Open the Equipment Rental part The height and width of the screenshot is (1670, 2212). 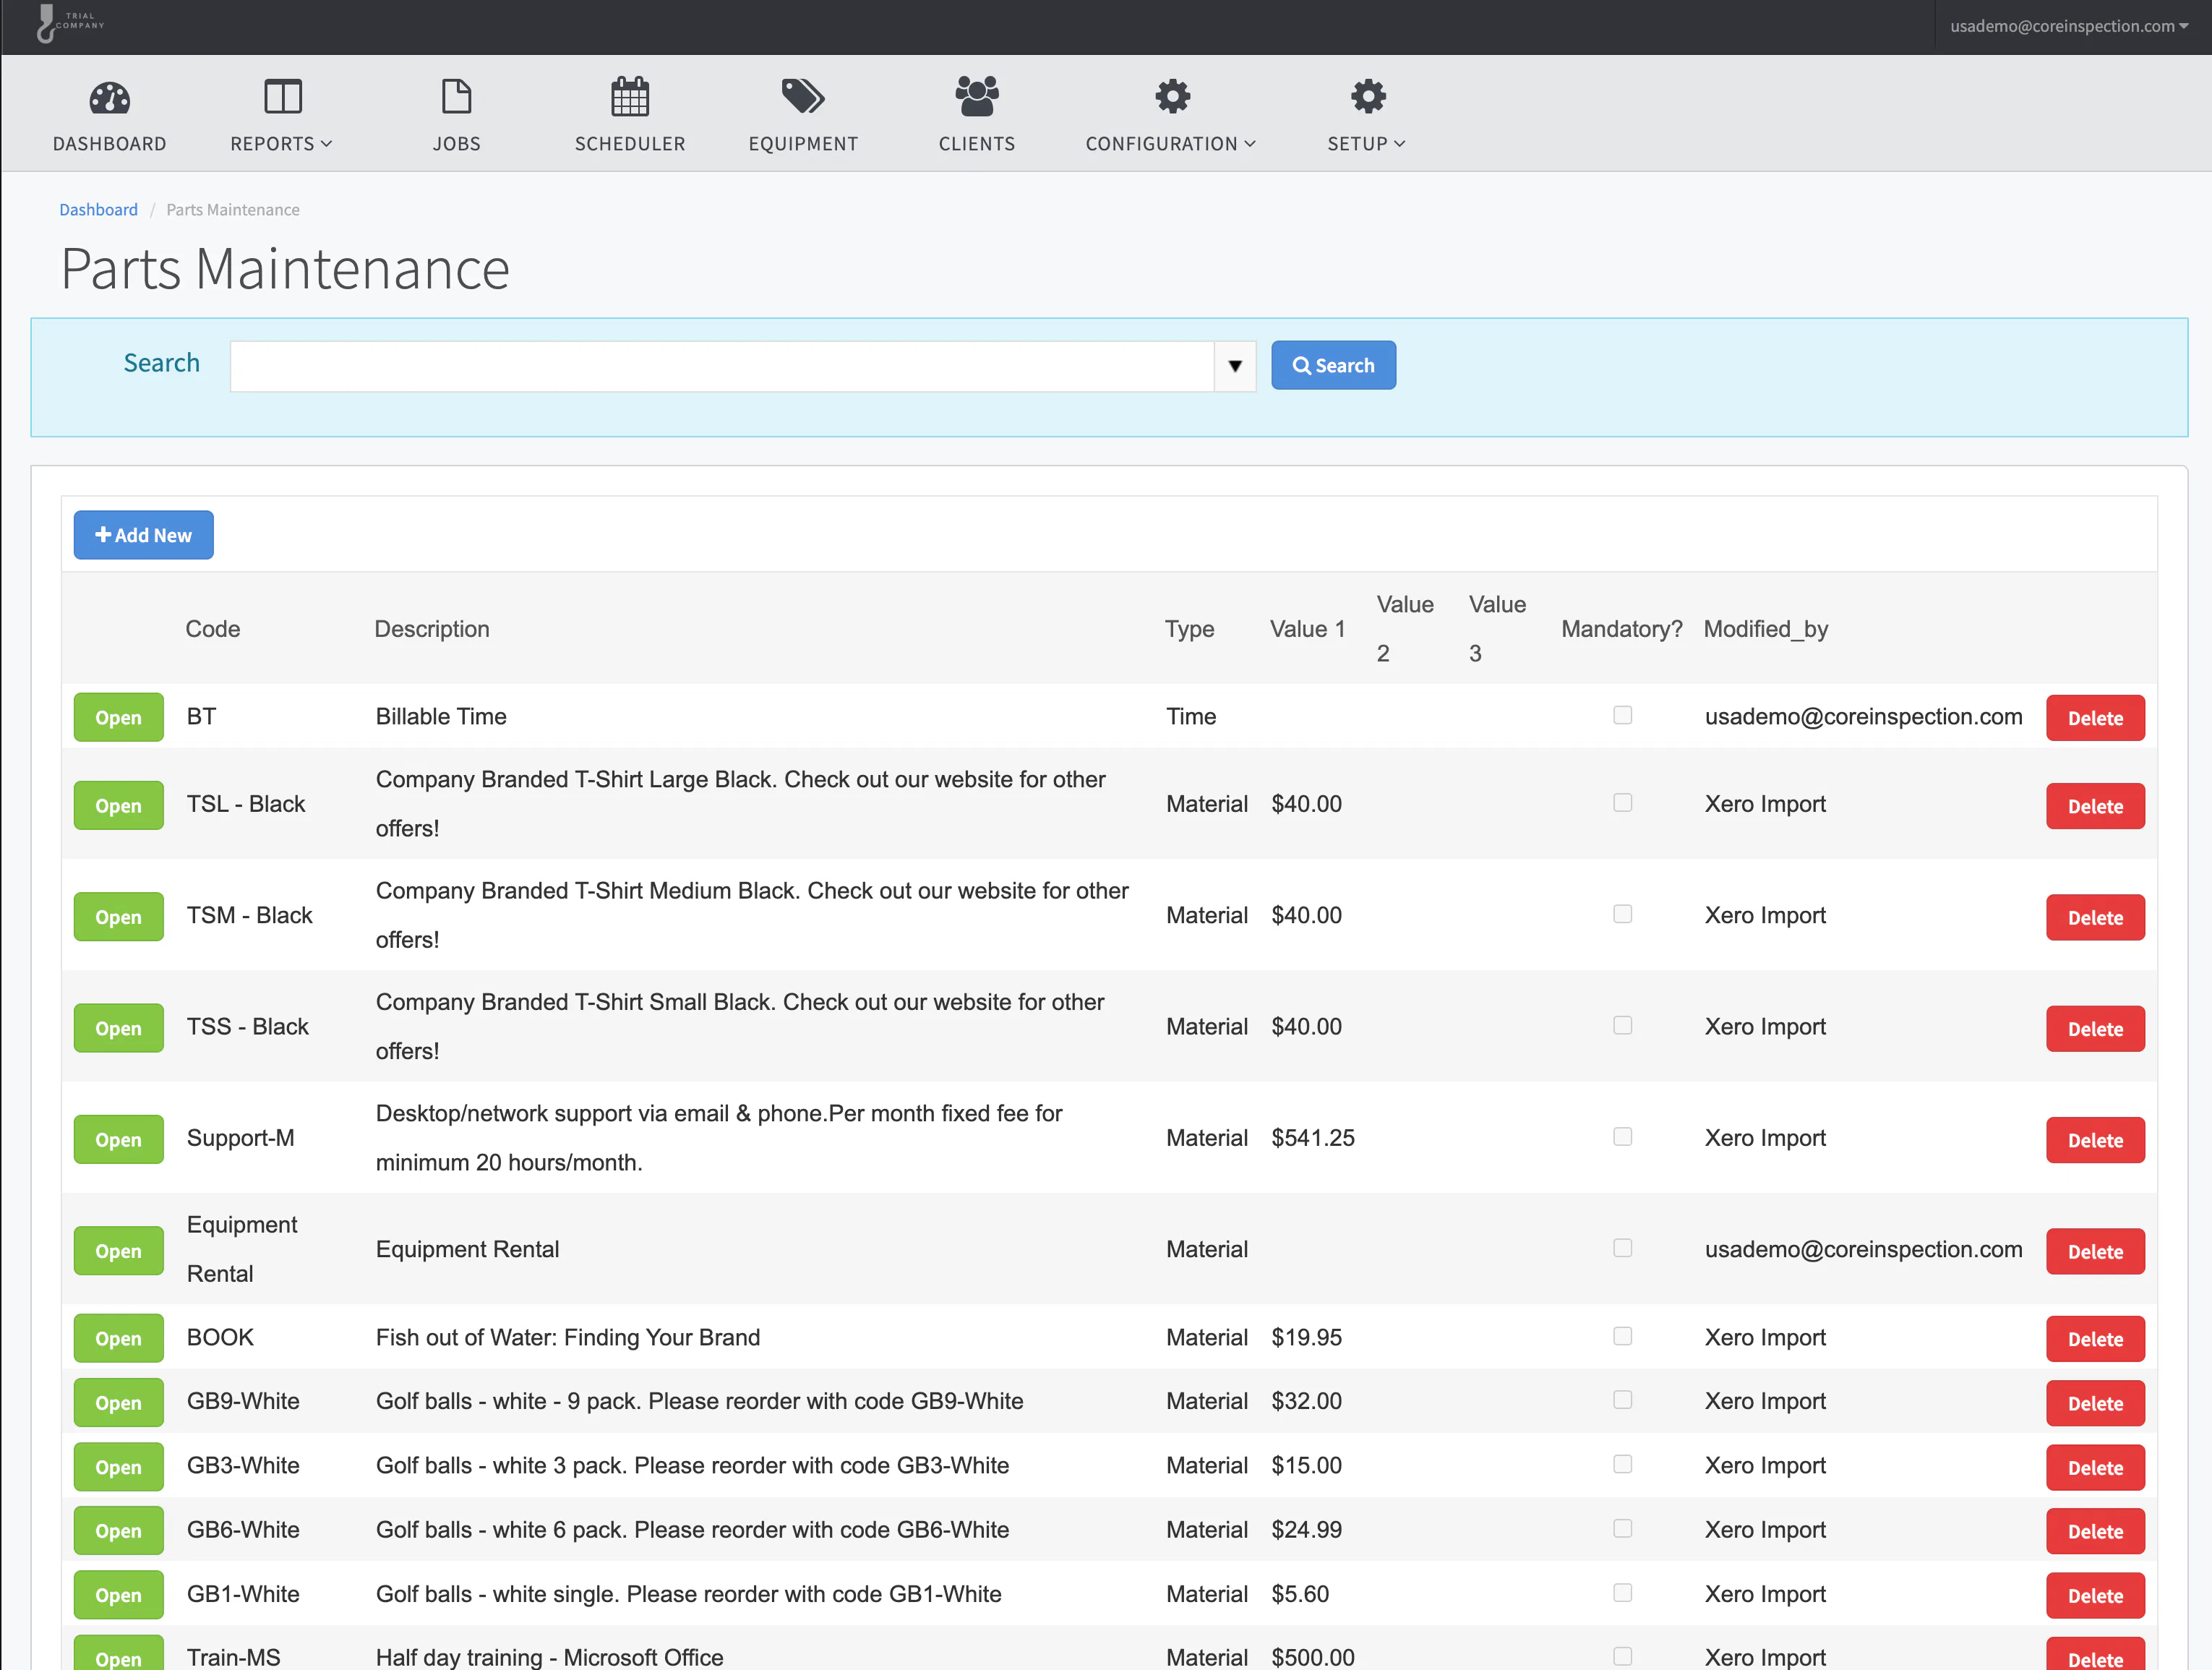[118, 1250]
